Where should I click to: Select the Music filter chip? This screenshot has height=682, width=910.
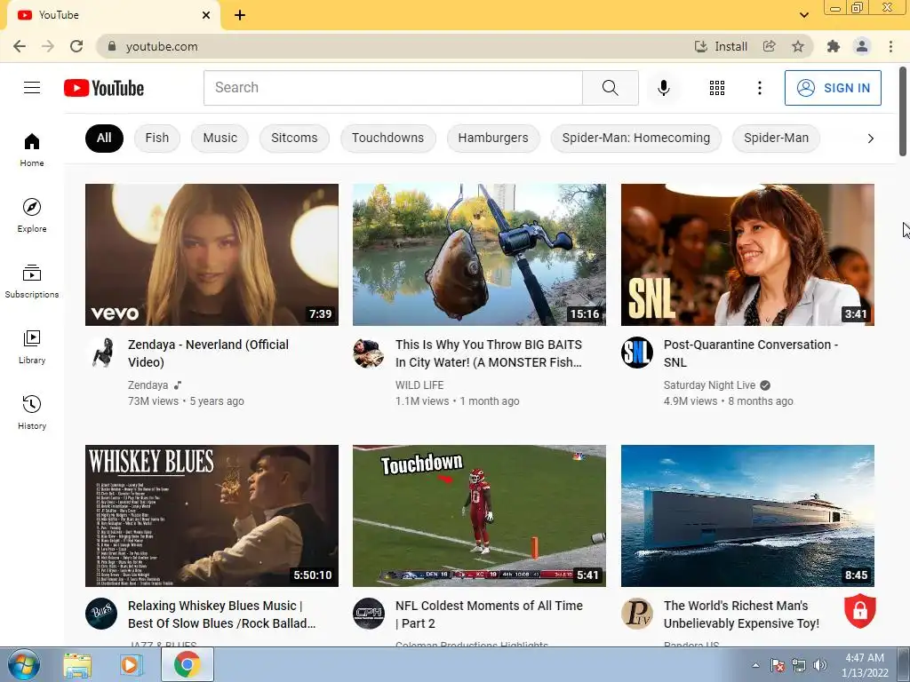click(220, 138)
